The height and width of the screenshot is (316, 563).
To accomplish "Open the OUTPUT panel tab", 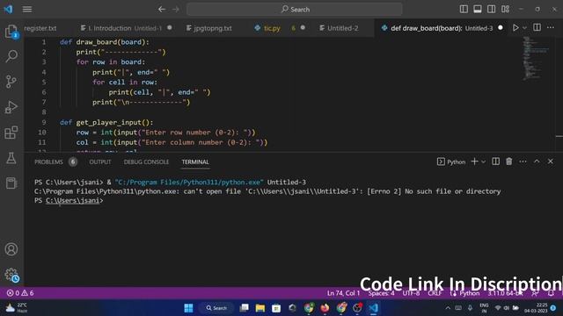I will (100, 162).
